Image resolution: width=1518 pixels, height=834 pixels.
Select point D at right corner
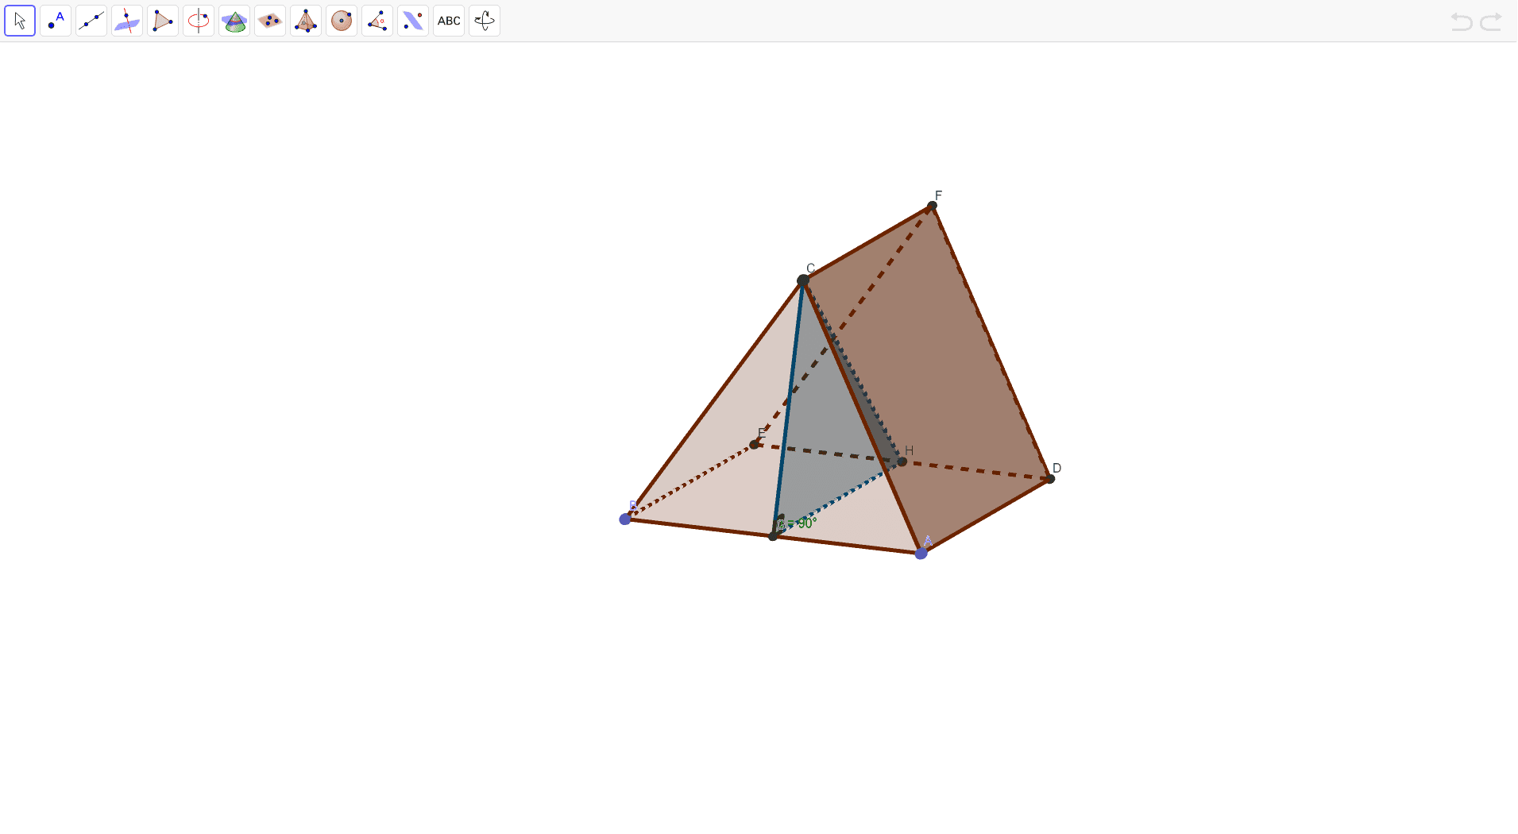pos(1050,479)
